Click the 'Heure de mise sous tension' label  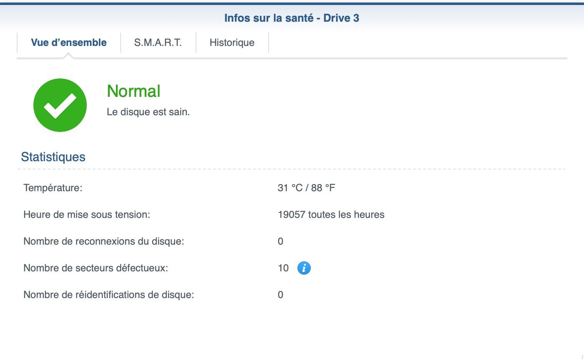pos(86,215)
